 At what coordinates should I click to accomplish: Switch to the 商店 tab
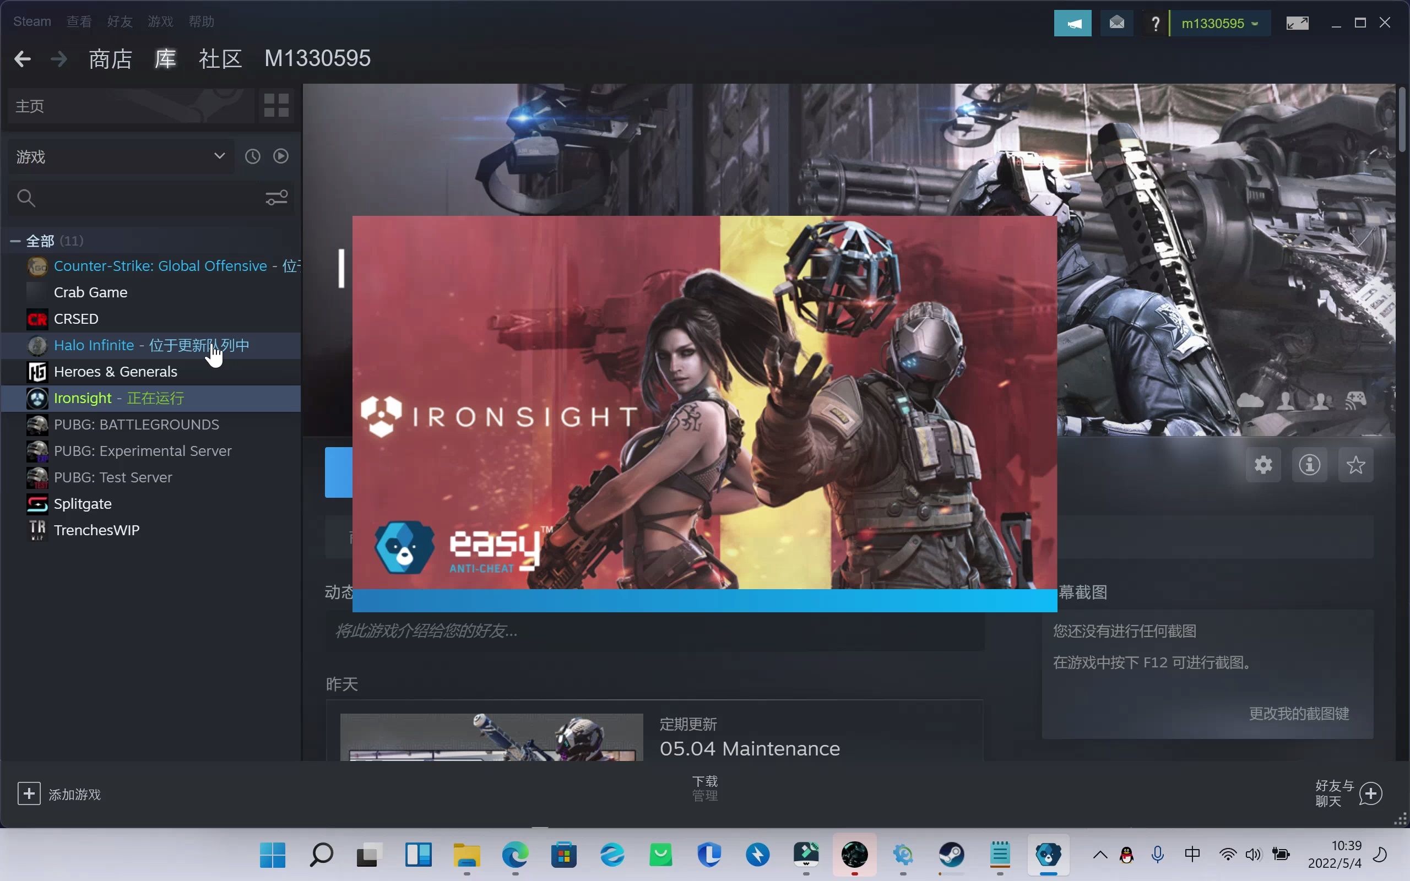110,59
